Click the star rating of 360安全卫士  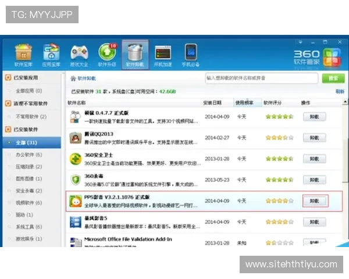[278, 159]
